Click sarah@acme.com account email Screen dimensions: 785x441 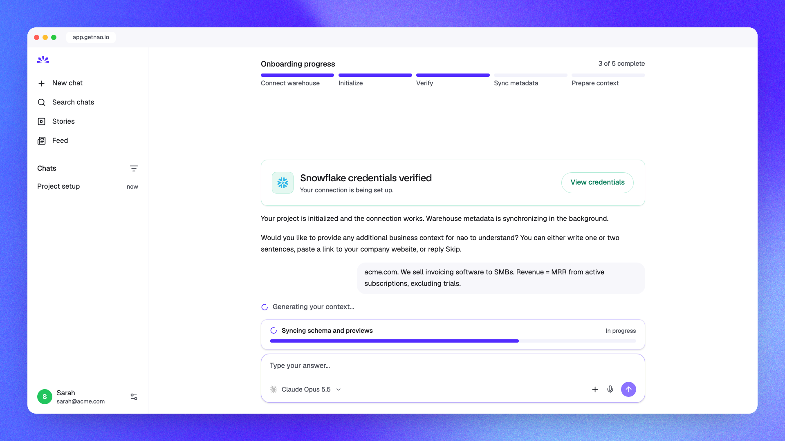coord(81,401)
